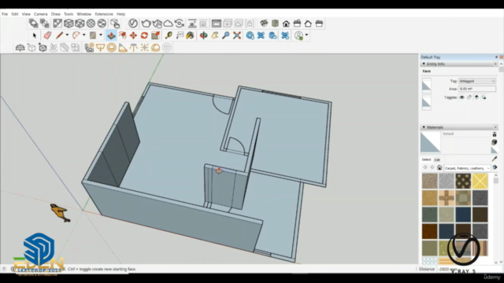Open the V-Ray Asset Editor

coord(133,23)
